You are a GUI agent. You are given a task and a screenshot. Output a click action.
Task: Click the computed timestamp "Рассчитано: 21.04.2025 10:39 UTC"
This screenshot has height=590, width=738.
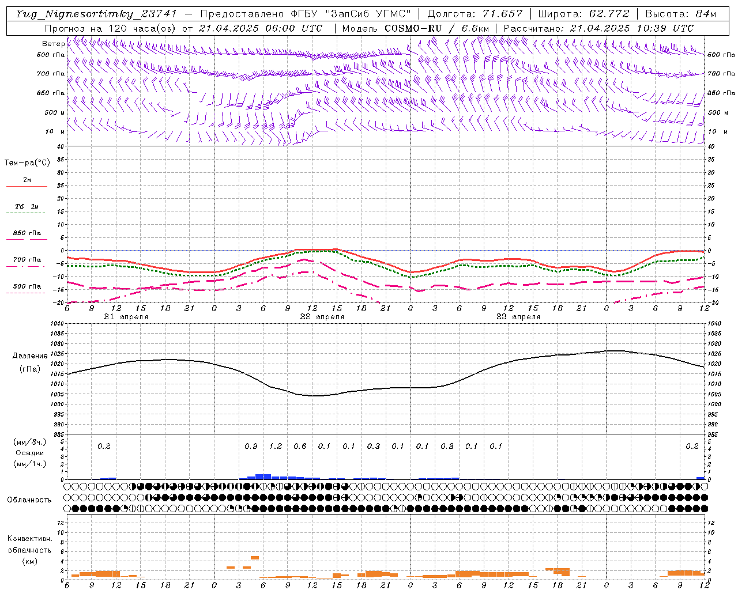tap(598, 28)
